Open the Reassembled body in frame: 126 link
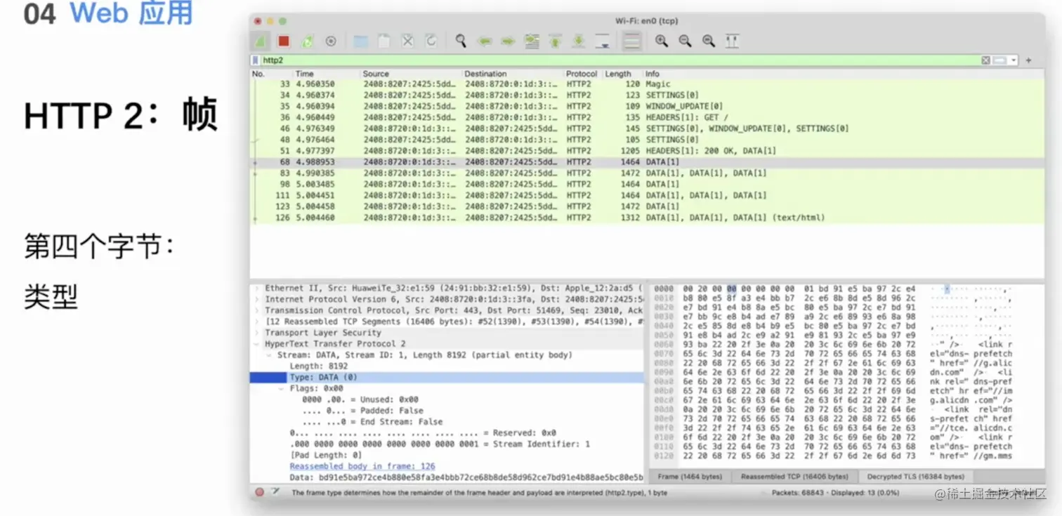Viewport: 1062px width, 516px height. [362, 466]
